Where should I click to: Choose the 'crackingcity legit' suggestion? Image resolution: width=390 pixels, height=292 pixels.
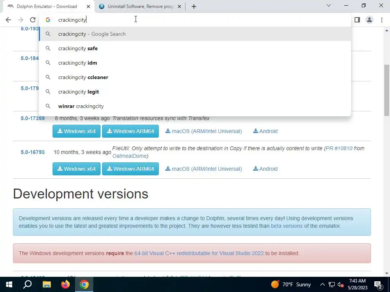tap(195, 92)
